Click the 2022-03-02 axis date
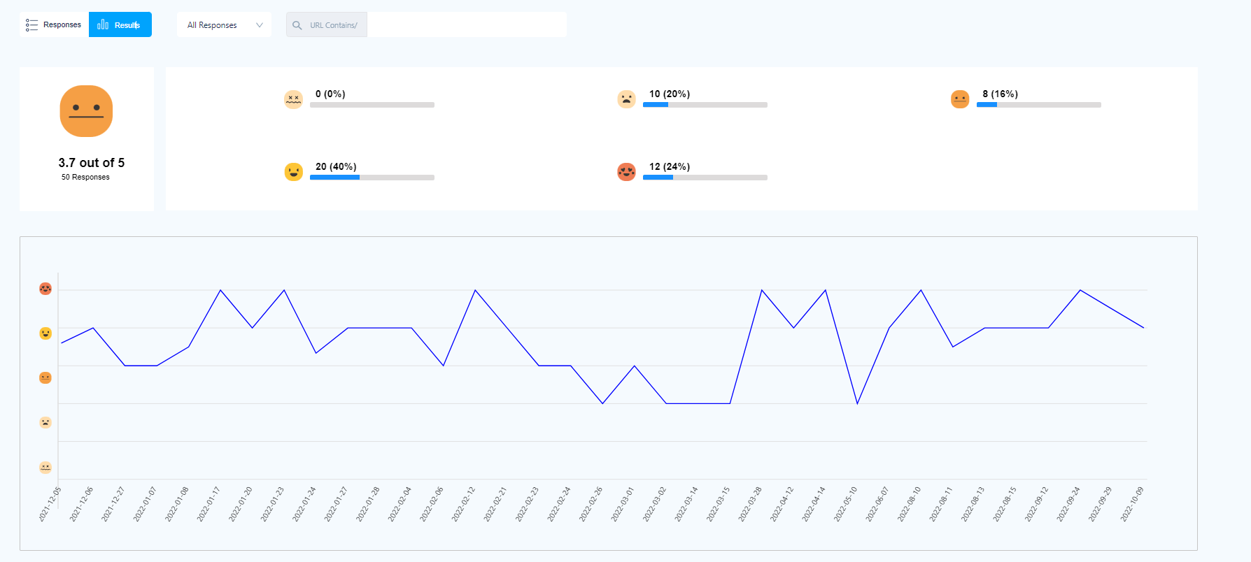1251x562 pixels. (x=655, y=504)
